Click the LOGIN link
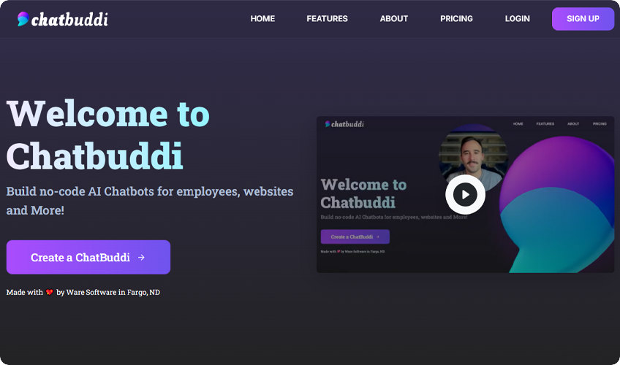 pyautogui.click(x=517, y=19)
